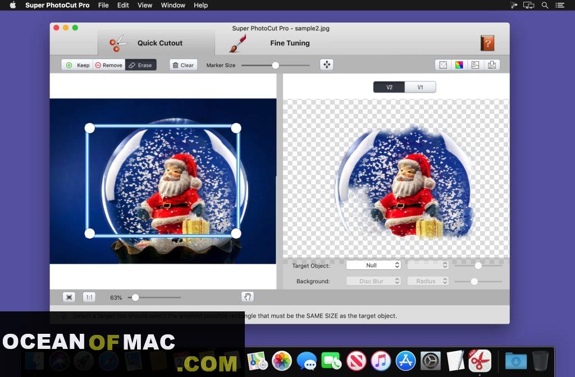Image resolution: width=575 pixels, height=377 pixels.
Task: Open News in the Dock
Action: coord(356,361)
